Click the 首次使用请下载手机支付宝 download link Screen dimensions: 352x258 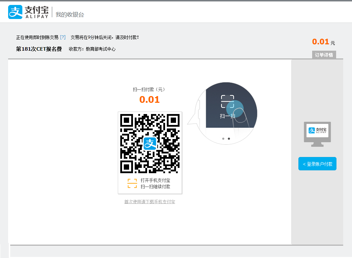[150, 202]
